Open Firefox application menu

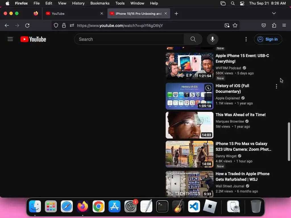point(284,25)
